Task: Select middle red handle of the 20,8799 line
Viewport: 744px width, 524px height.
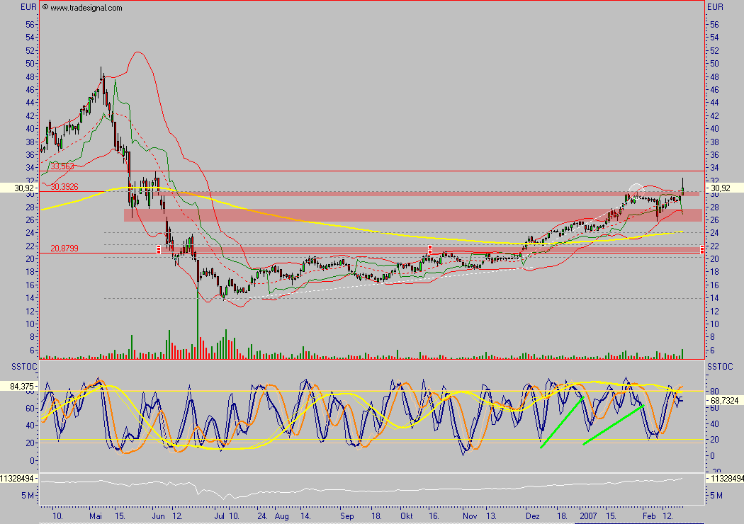Action: tap(430, 249)
